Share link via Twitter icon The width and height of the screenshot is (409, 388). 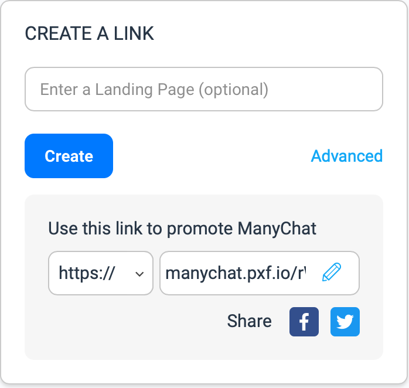coord(345,322)
